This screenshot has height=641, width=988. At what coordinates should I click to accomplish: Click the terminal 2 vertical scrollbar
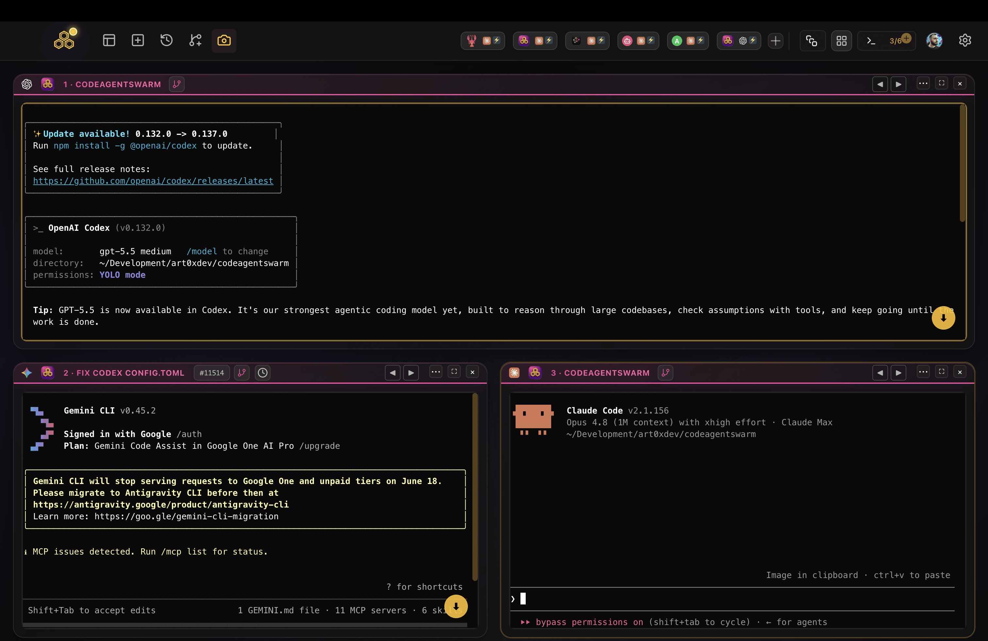[x=475, y=487]
